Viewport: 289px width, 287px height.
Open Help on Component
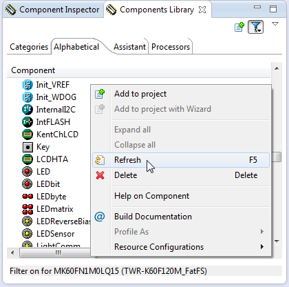[181, 196]
